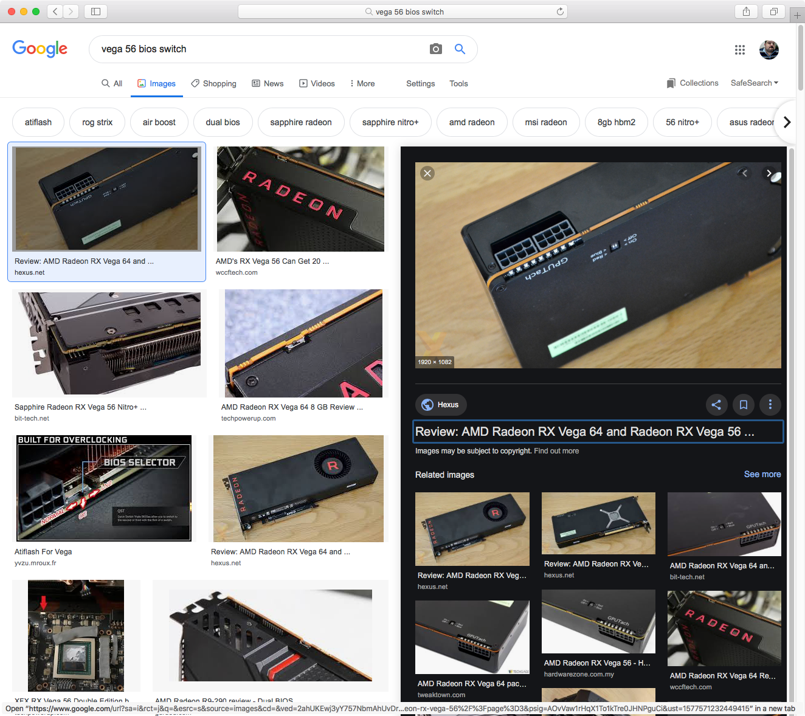Image resolution: width=805 pixels, height=716 pixels.
Task: Switch to the All results tab
Action: [112, 84]
